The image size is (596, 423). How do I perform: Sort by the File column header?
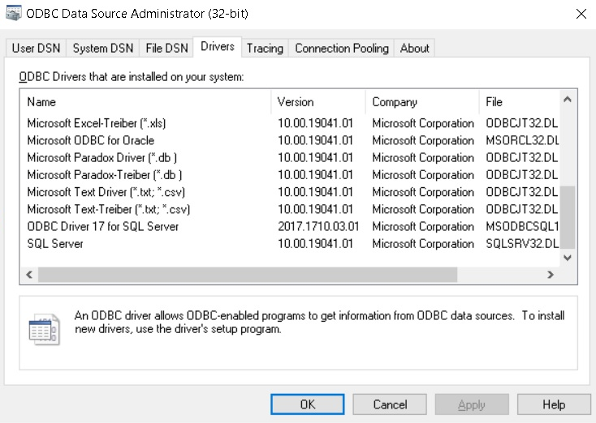click(x=519, y=102)
